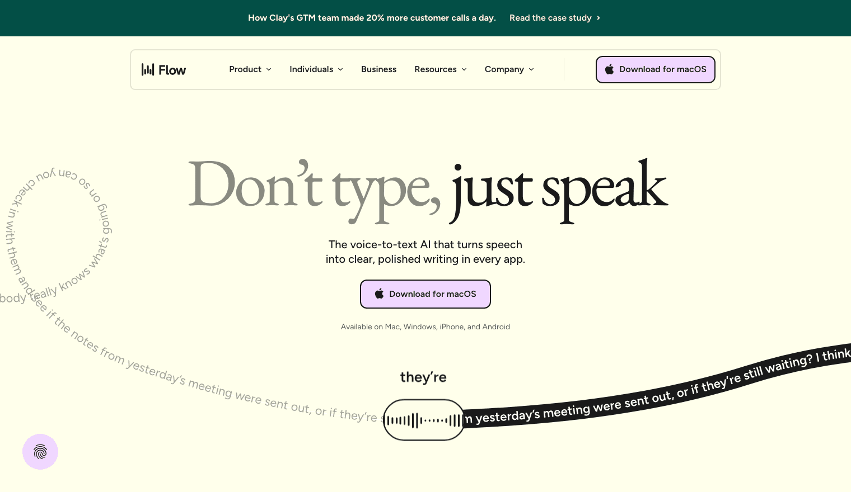Click hero Download for macOS button
Image resolution: width=851 pixels, height=492 pixels.
click(x=425, y=294)
